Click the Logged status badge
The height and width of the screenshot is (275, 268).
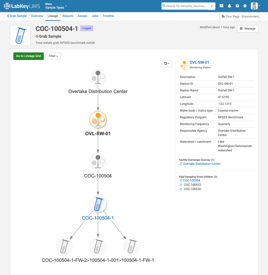87,28
